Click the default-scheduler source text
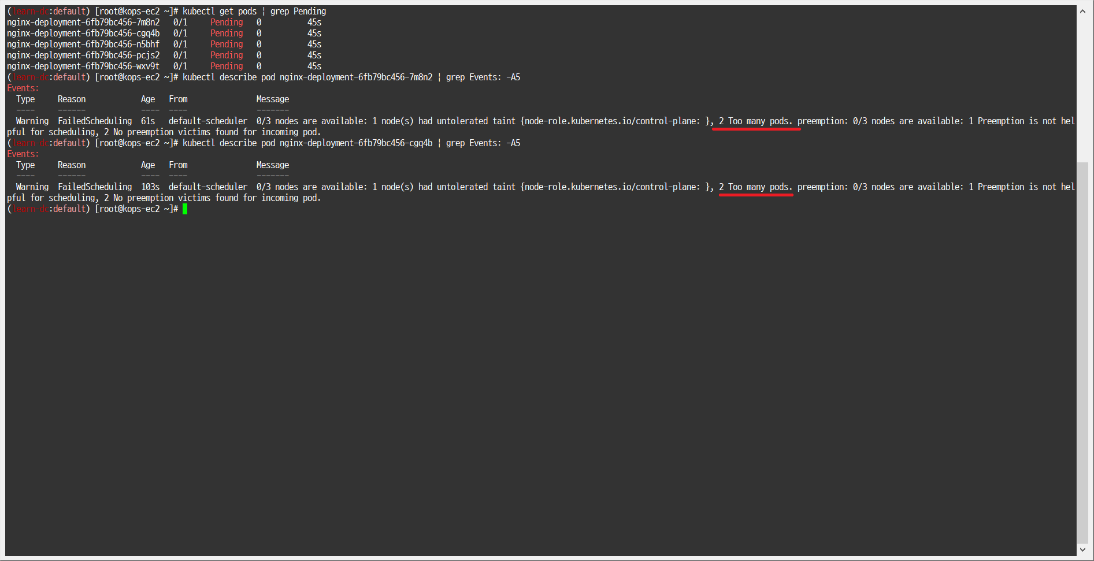 click(207, 121)
